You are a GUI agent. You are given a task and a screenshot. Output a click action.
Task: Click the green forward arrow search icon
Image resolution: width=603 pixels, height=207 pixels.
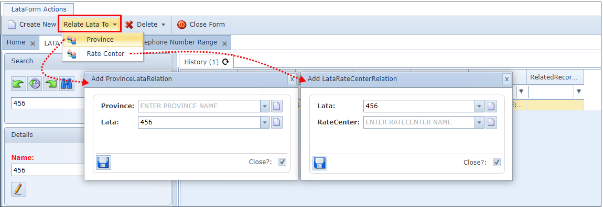(x=51, y=84)
